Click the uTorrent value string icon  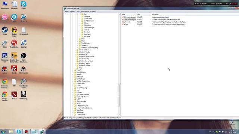tap(123, 22)
